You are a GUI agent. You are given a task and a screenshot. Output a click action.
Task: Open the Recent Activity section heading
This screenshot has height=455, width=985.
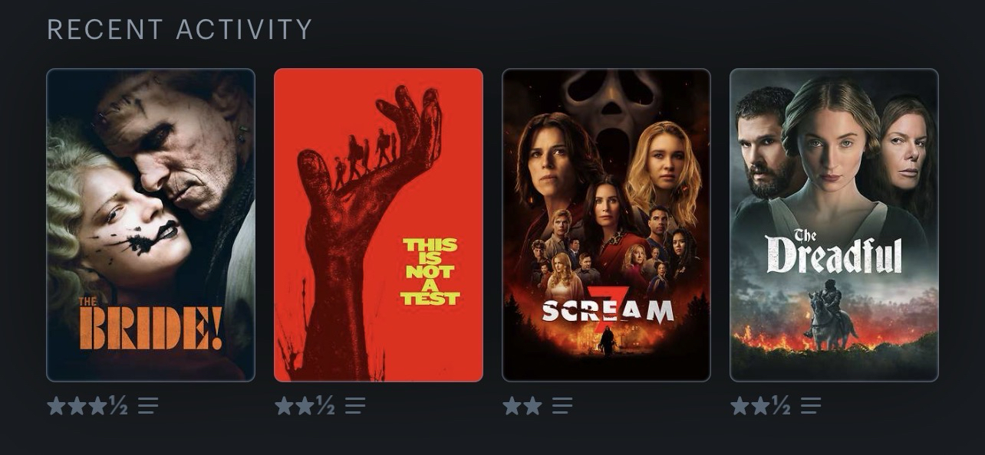[x=180, y=30]
